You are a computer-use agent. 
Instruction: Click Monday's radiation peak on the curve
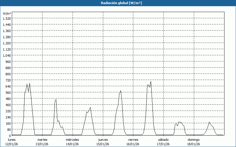pyautogui.click(x=29, y=83)
